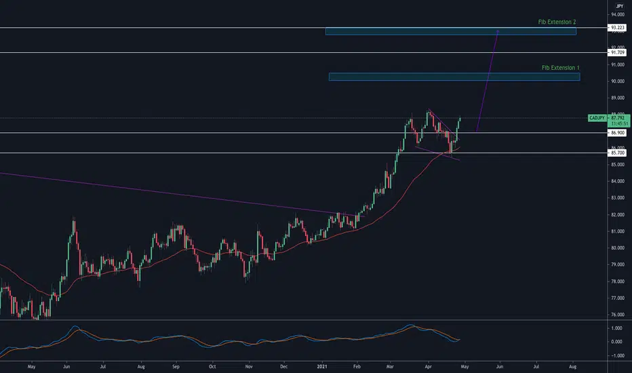Click the JPY currency label
Viewport: 632px width, 373px height.
point(620,6)
